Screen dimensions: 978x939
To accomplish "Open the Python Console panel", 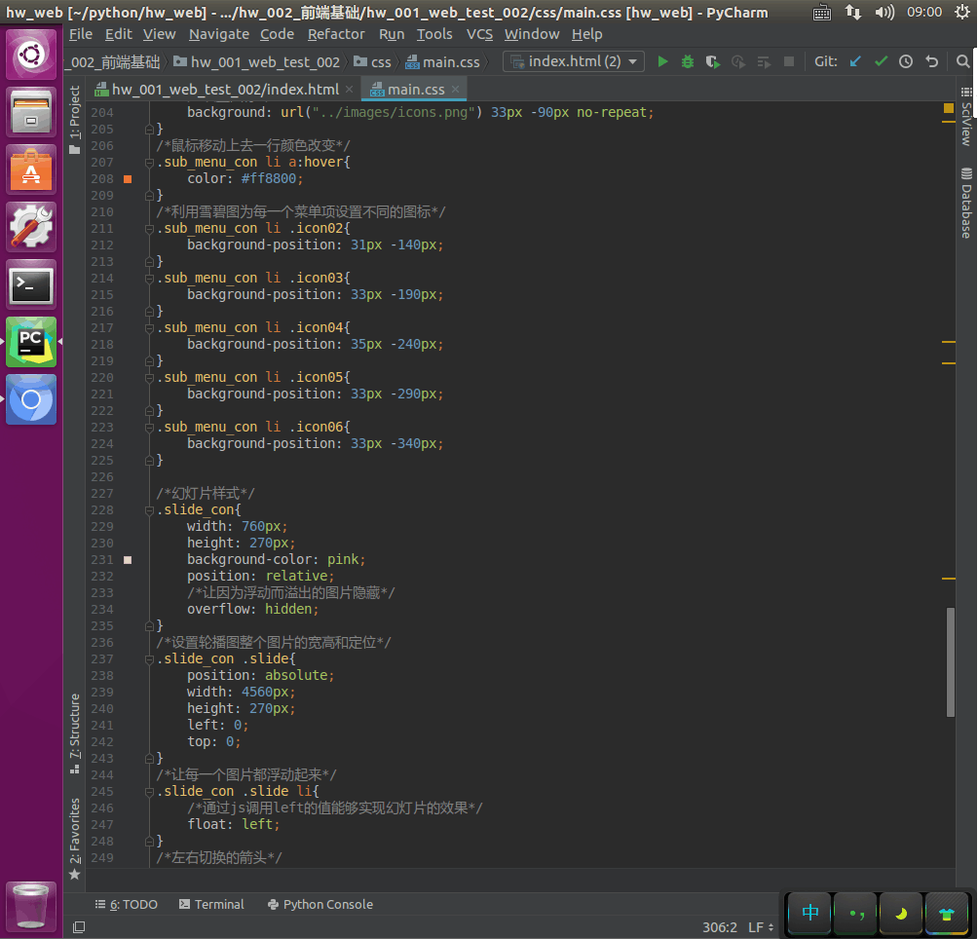I will tap(320, 904).
